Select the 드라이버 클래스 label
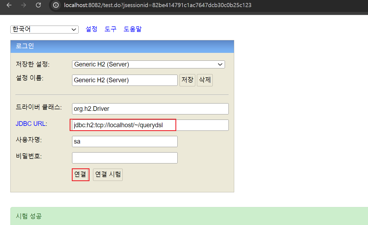This screenshot has width=368, height=225. (39, 107)
